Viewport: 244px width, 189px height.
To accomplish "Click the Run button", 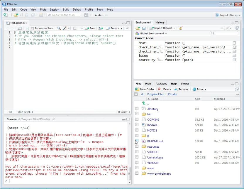I will point(90,28).
